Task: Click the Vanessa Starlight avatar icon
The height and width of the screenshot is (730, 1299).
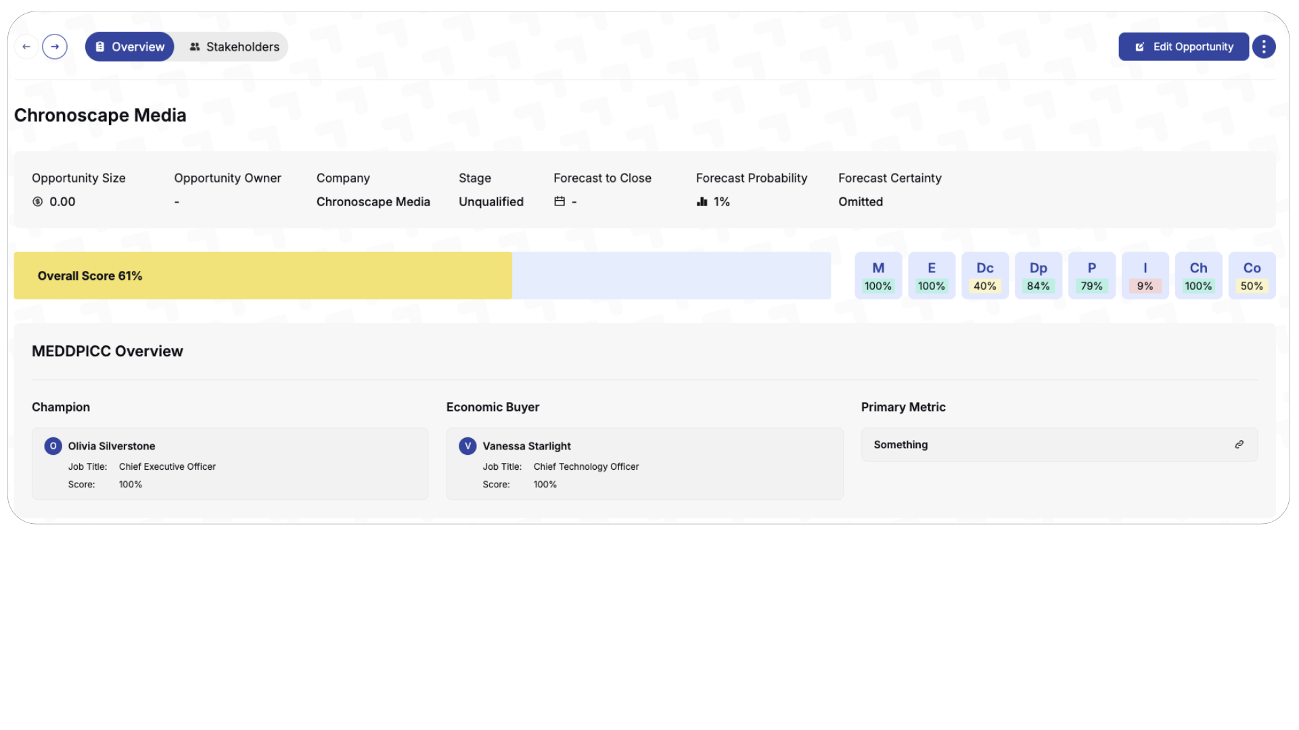Action: coord(468,446)
